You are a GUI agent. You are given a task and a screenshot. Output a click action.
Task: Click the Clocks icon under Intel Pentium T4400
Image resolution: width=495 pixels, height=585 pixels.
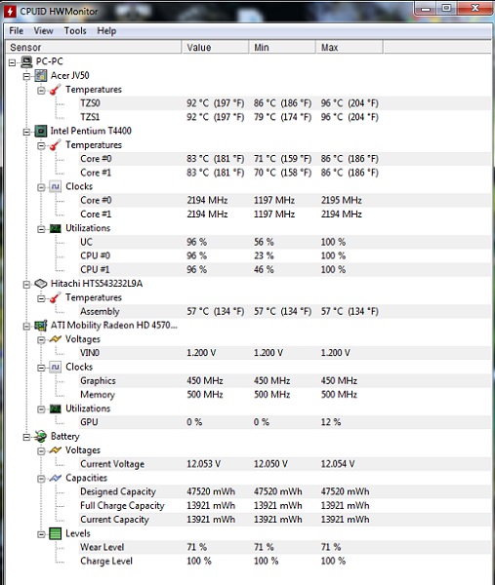[56, 186]
